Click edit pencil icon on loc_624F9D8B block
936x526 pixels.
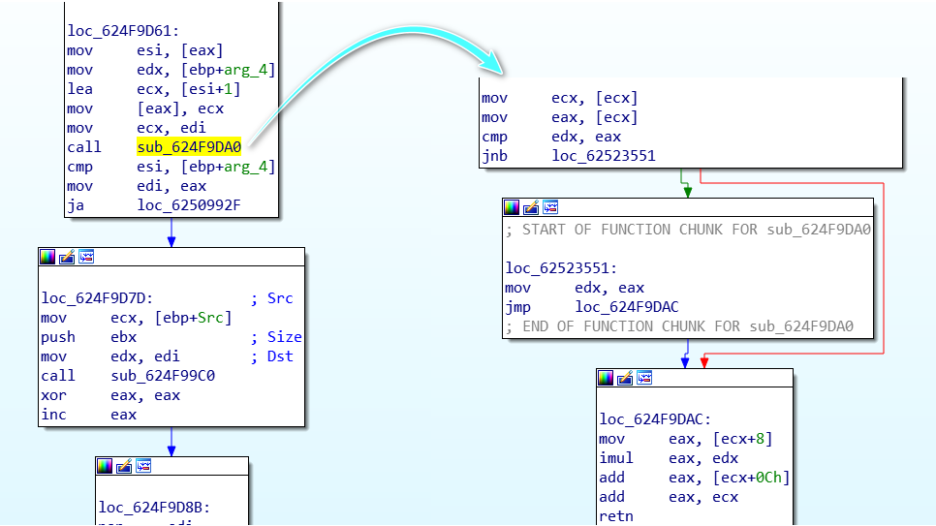pyautogui.click(x=124, y=466)
